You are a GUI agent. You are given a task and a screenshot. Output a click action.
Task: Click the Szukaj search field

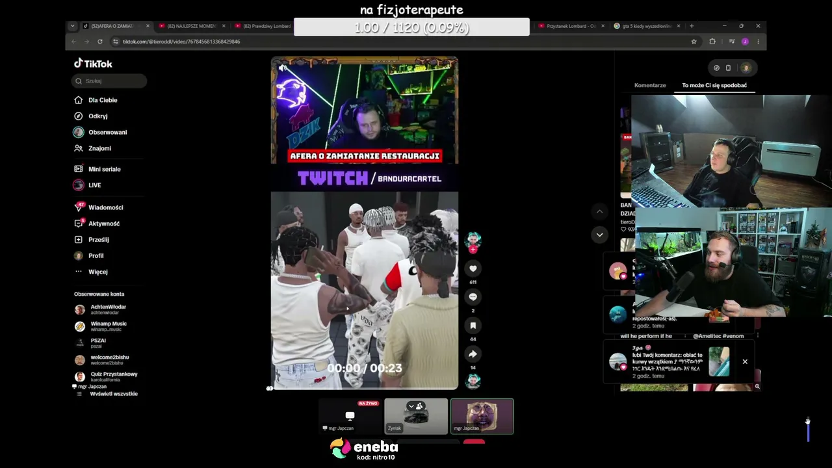[109, 81]
